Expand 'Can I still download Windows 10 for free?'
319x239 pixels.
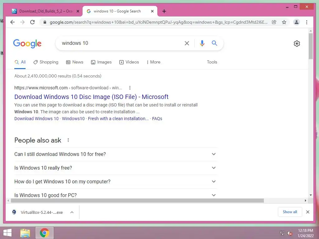click(x=116, y=154)
